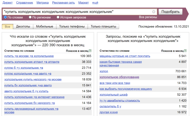This screenshot has width=191, height=116.
Task: Open the холодильное оборудование similar query
Action: [119, 77]
